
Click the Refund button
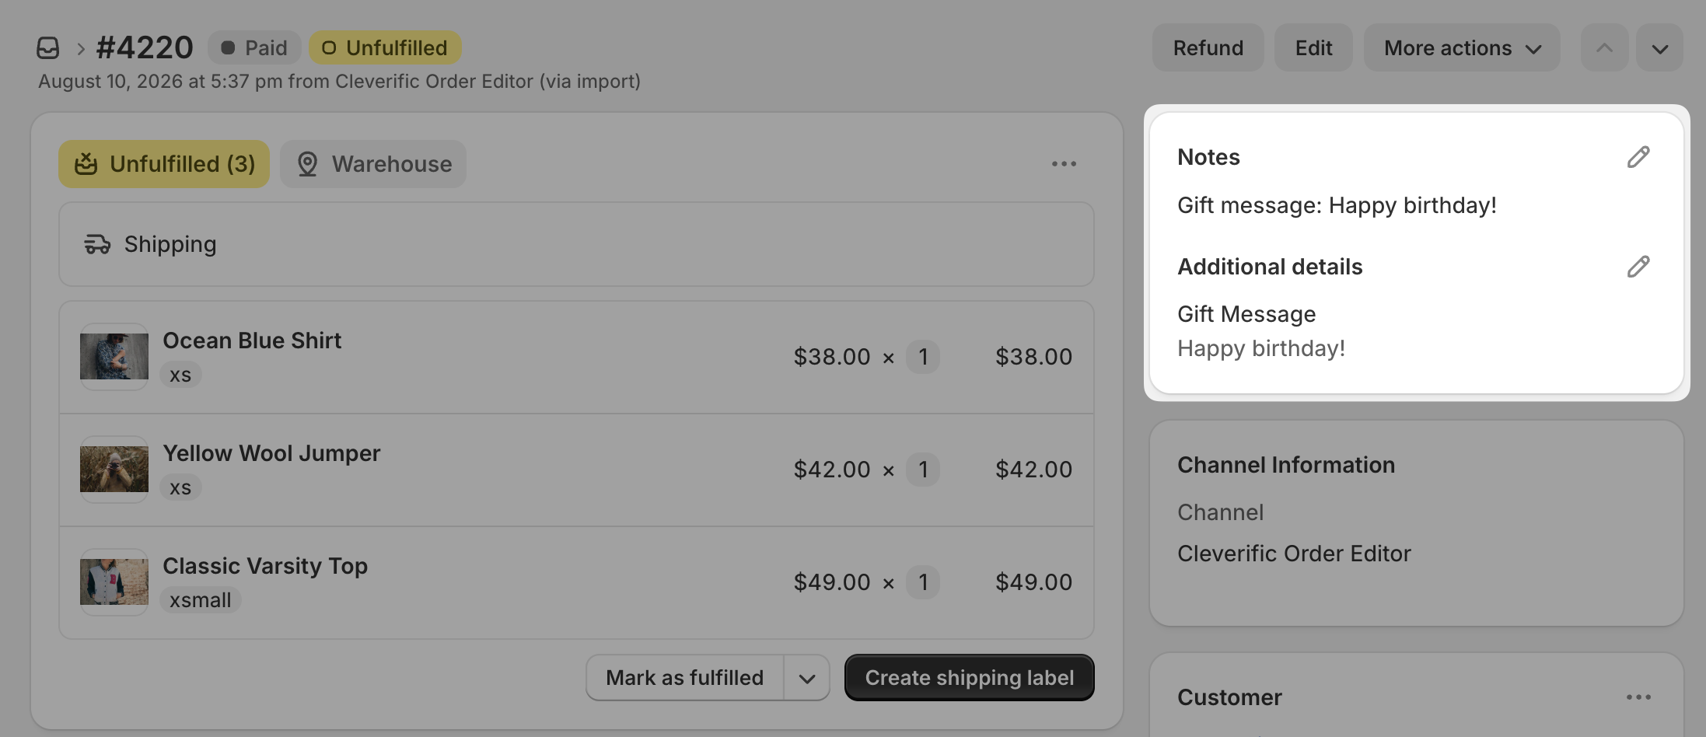tap(1208, 48)
